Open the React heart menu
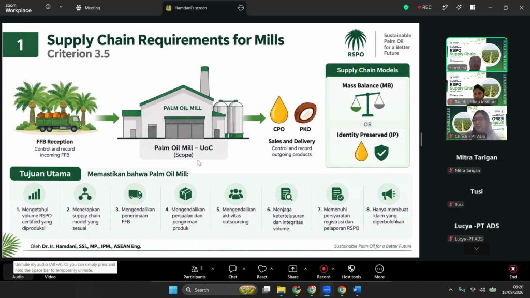Screen dimensions: 530x298 (262, 272)
